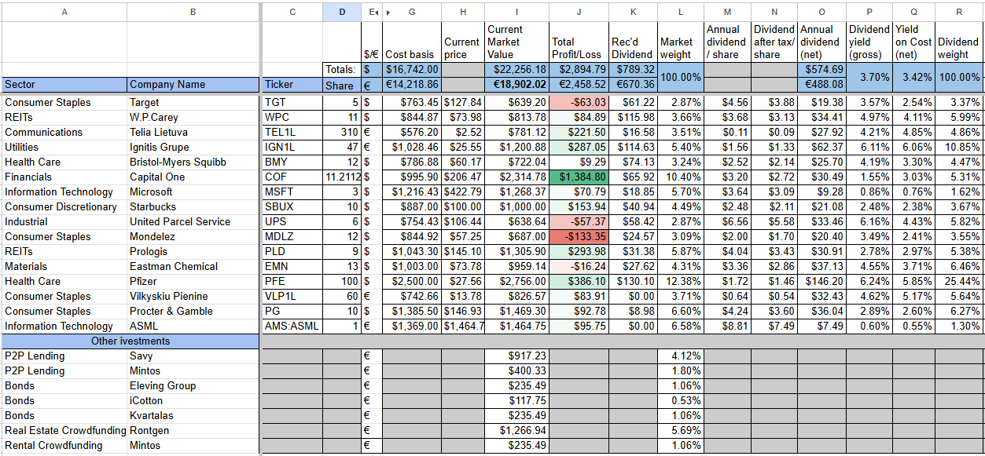985x456 pixels.
Task: Click the €14,218.86 cost basis total
Action: click(x=411, y=85)
